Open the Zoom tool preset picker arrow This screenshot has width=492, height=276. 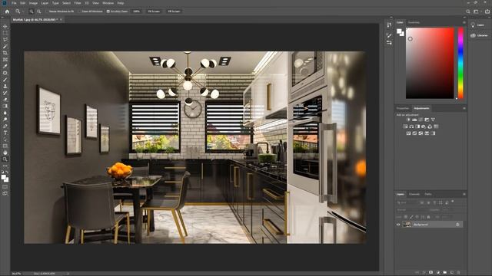(x=23, y=11)
